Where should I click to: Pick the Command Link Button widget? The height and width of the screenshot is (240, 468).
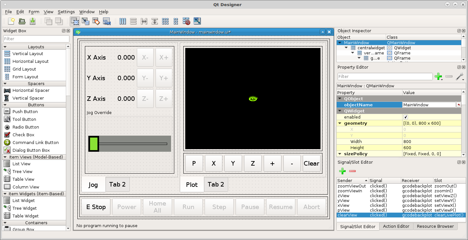tap(36, 142)
